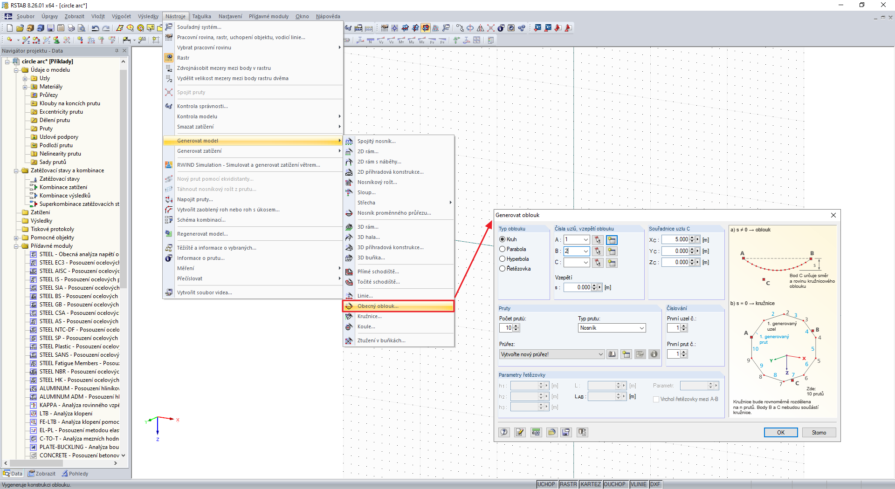Toggle OUCHOP in status bar
Screen dimensions: 895x489
pos(615,484)
